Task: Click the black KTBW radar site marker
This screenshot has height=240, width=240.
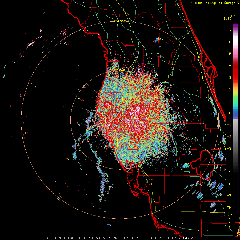Action: (120, 120)
